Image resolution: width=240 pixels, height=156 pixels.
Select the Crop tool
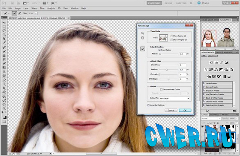coord(4,39)
